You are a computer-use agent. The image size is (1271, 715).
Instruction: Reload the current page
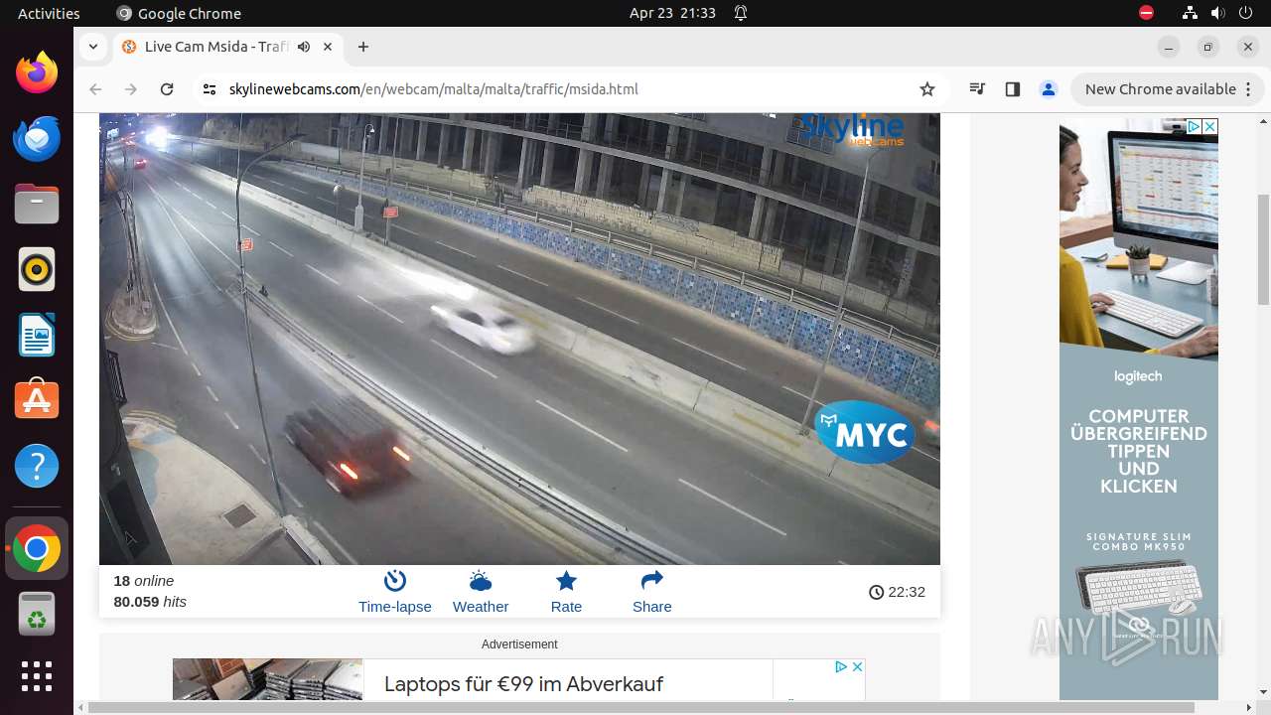coord(167,89)
